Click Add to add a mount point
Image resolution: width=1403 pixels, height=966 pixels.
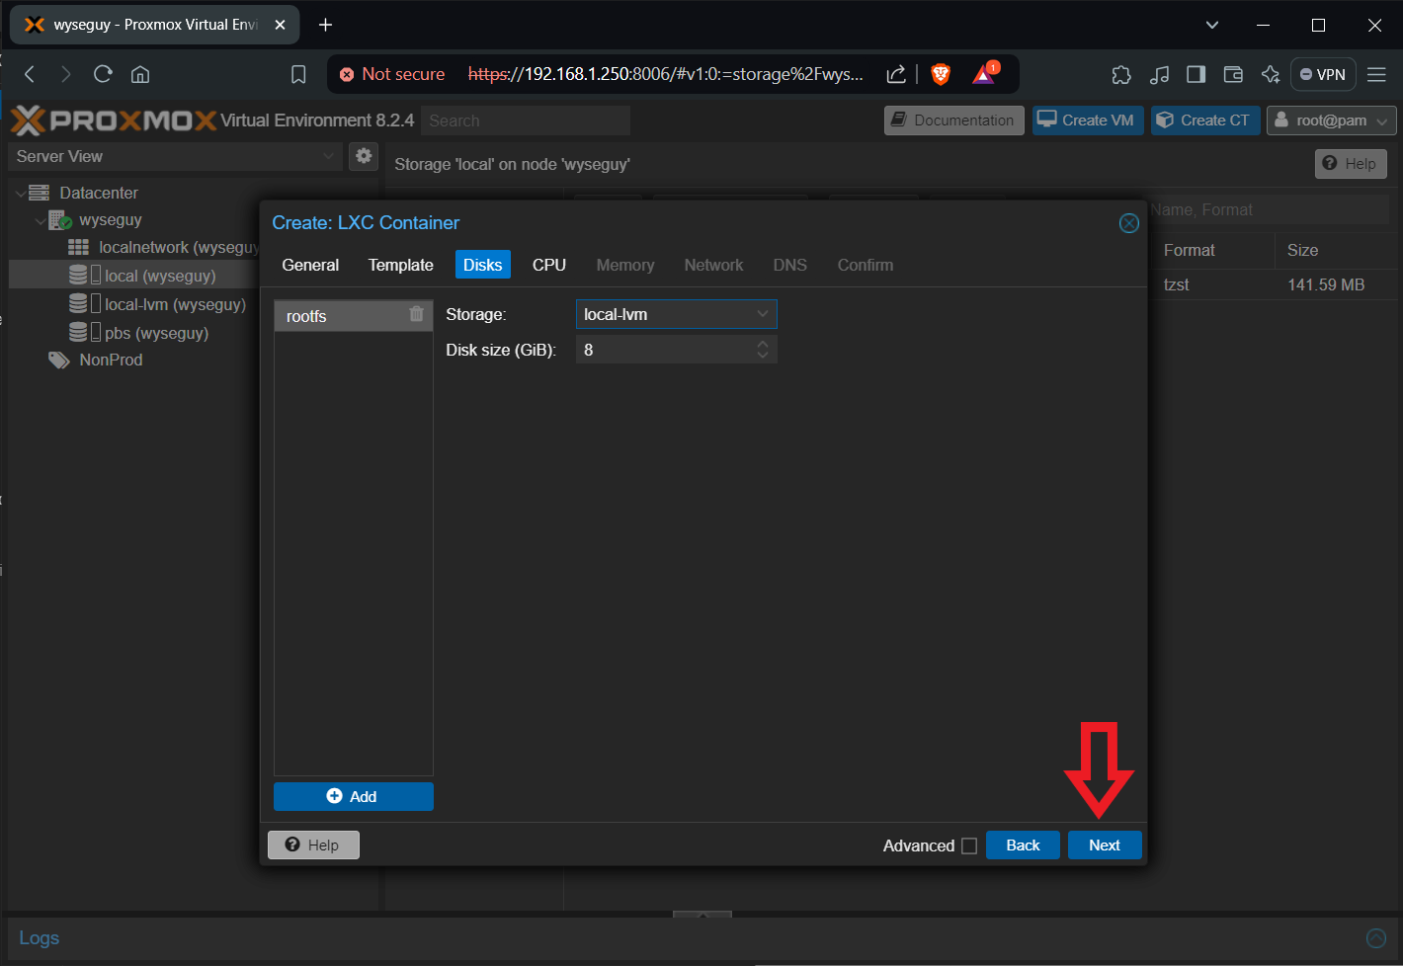point(354,796)
